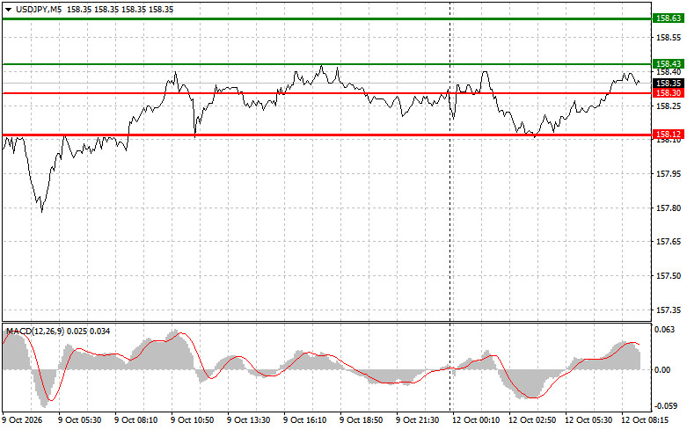Open the chart menu triangle beside USDJPY

coord(8,10)
